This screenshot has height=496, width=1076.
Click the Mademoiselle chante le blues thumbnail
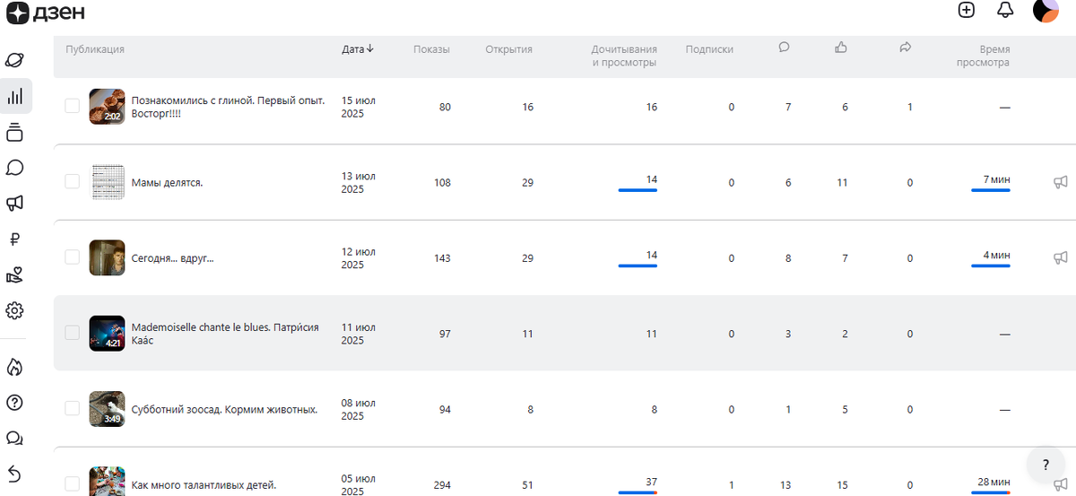click(x=107, y=334)
